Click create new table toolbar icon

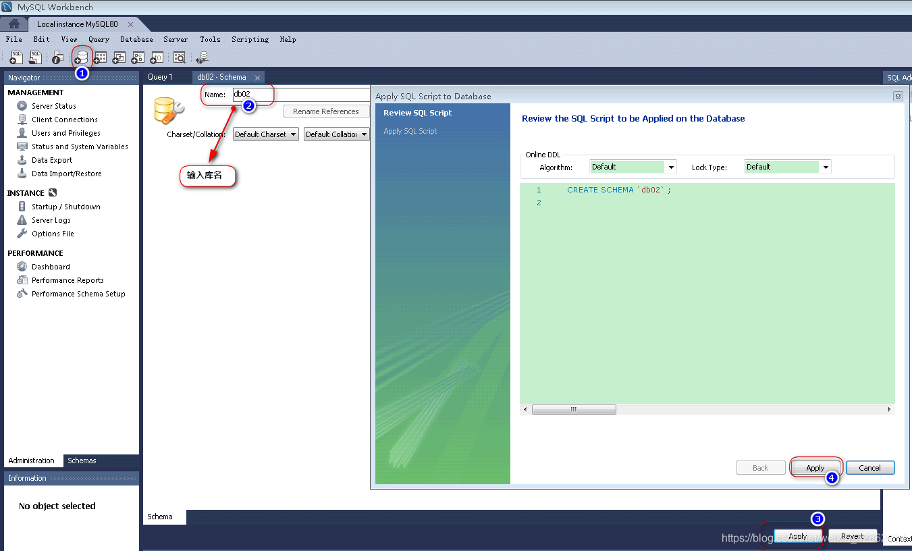tap(100, 58)
